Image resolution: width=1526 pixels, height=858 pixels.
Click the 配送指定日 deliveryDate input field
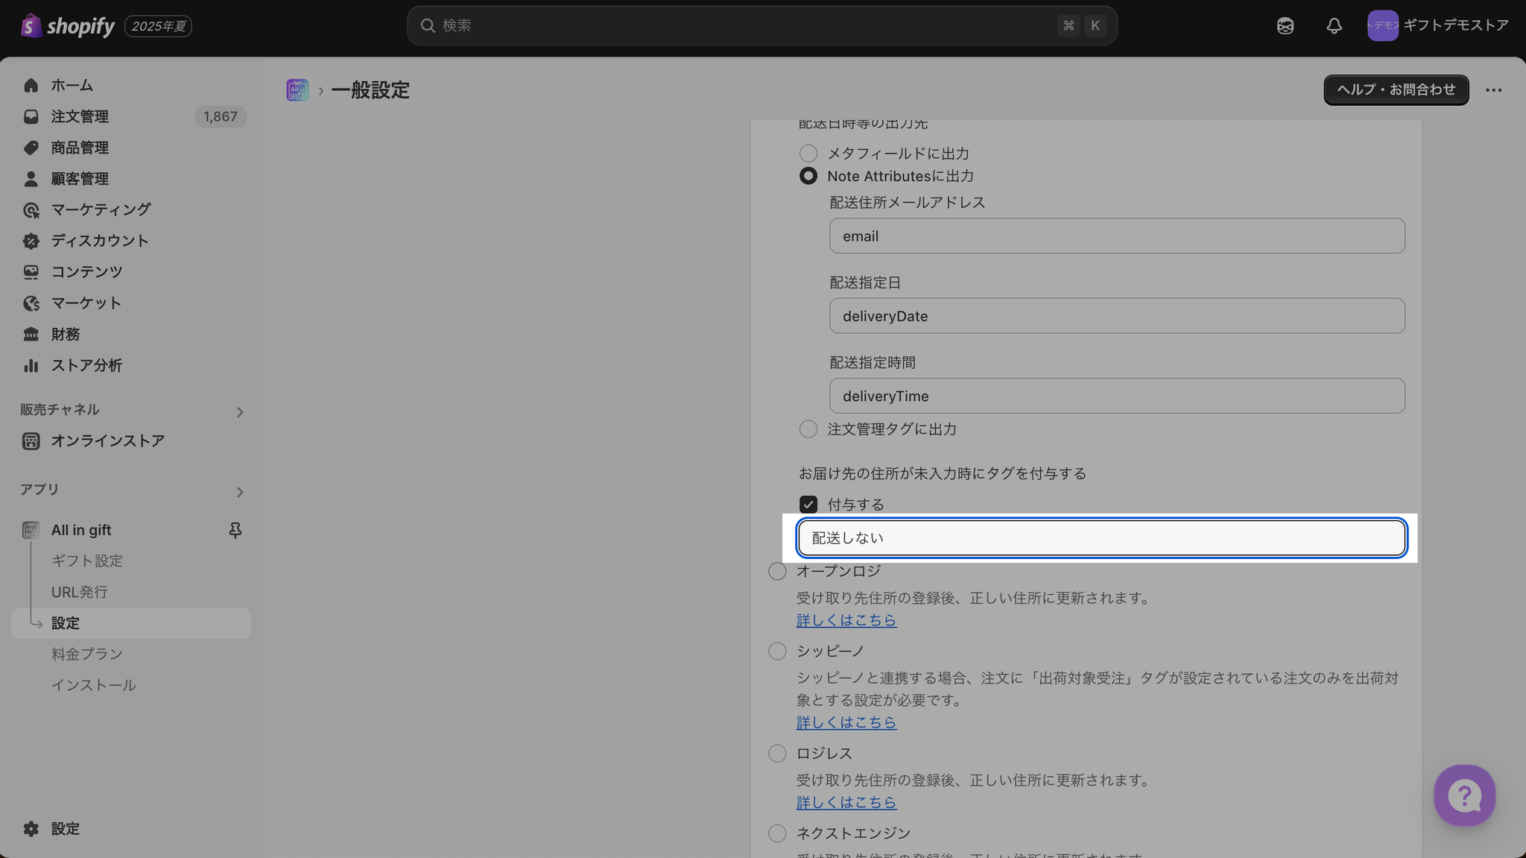(x=1116, y=316)
